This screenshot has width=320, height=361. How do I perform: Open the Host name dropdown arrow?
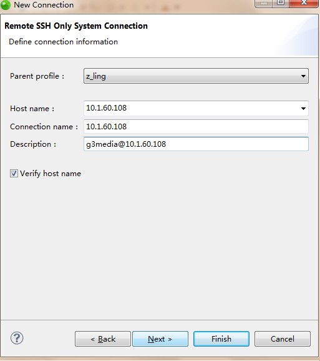(303, 108)
